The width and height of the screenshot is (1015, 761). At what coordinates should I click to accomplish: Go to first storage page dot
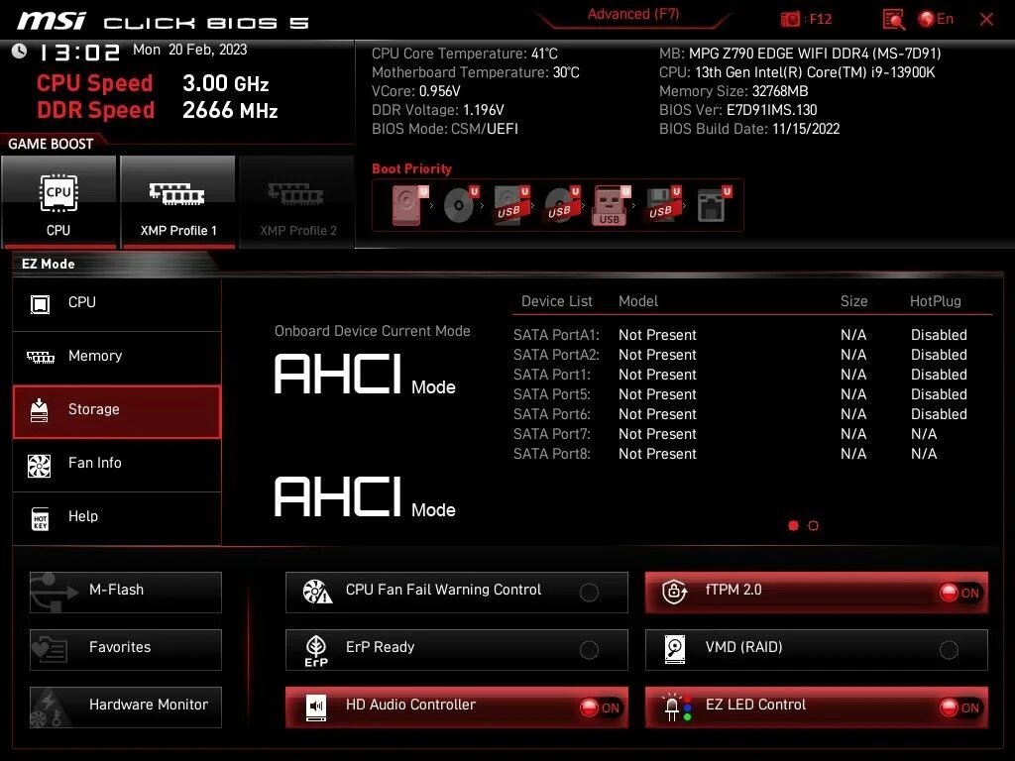coord(793,526)
